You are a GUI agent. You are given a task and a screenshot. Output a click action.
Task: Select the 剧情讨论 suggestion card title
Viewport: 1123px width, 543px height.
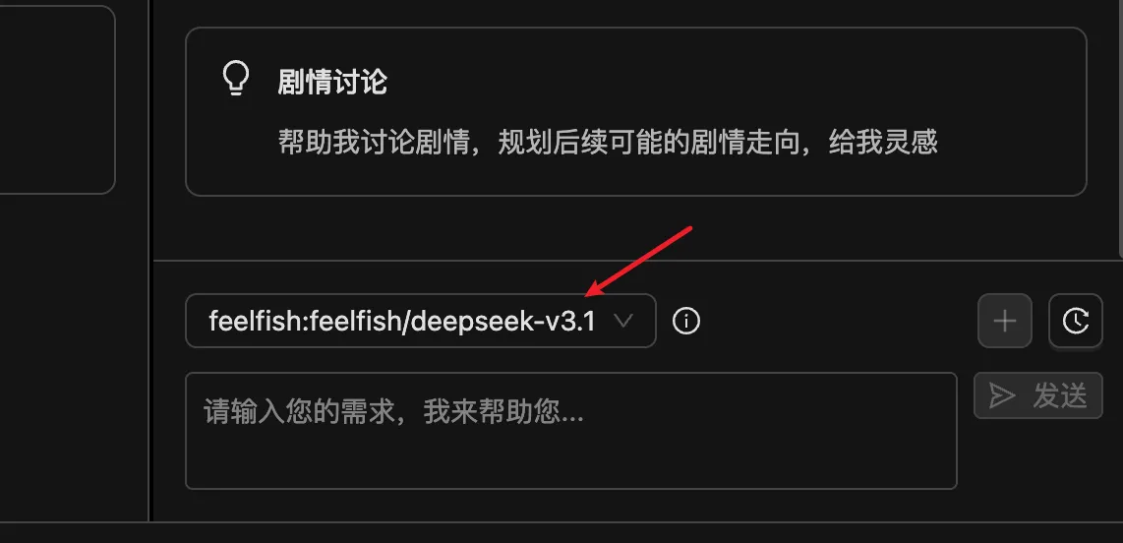332,83
